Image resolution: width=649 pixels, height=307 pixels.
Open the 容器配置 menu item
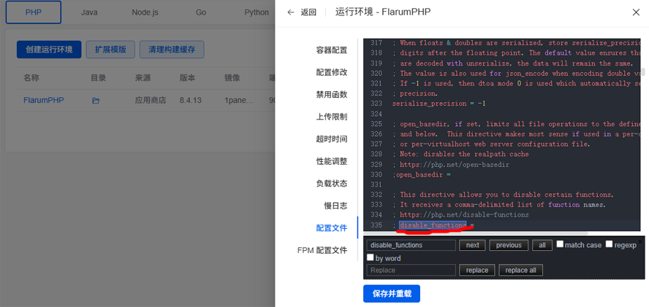tap(331, 50)
